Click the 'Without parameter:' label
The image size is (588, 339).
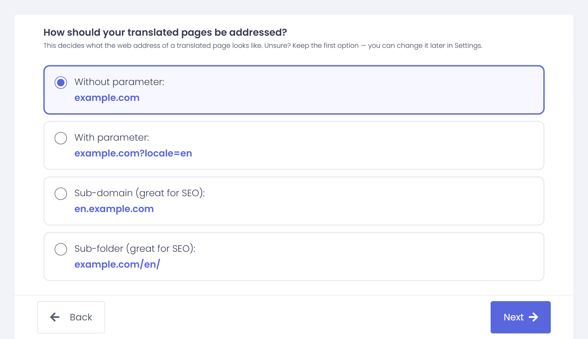pyautogui.click(x=119, y=82)
